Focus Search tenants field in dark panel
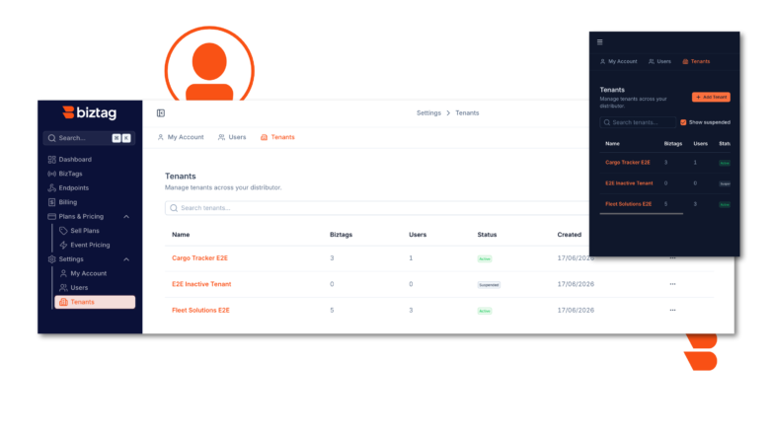The width and height of the screenshot is (772, 434). 638,122
